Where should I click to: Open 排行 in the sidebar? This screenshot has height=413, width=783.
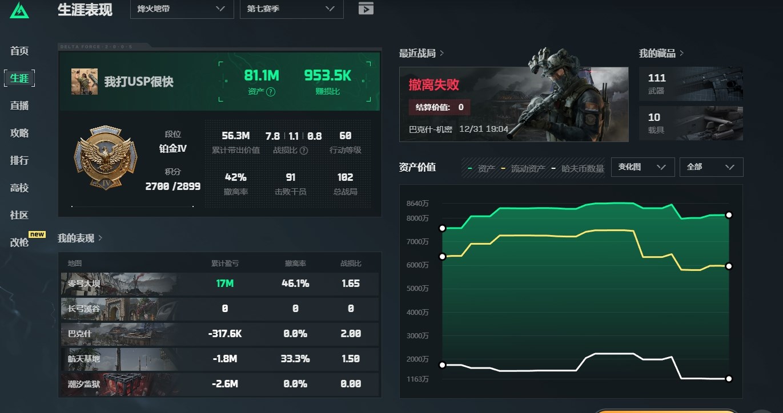click(19, 160)
